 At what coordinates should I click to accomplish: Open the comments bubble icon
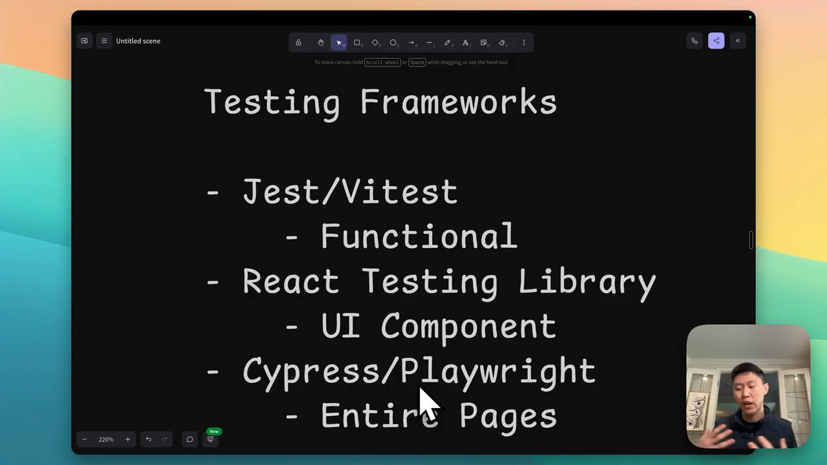coord(190,439)
